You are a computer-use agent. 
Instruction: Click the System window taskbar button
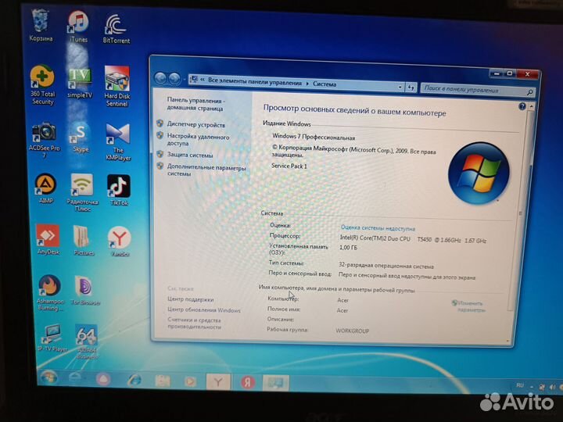click(276, 383)
